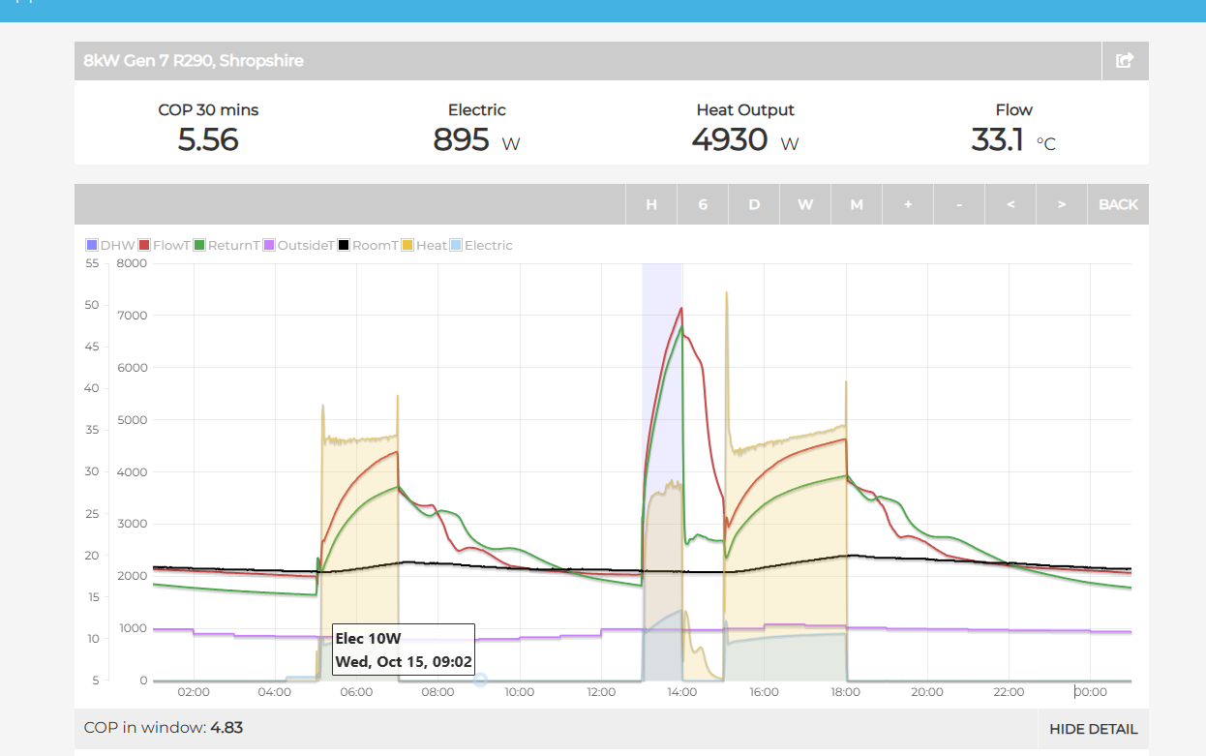Toggle the Electric series in legend
The width and height of the screenshot is (1206, 756).
457,246
